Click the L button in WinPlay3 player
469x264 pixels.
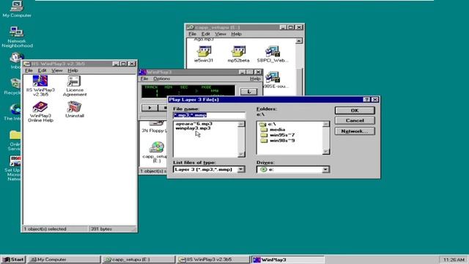pos(248,92)
